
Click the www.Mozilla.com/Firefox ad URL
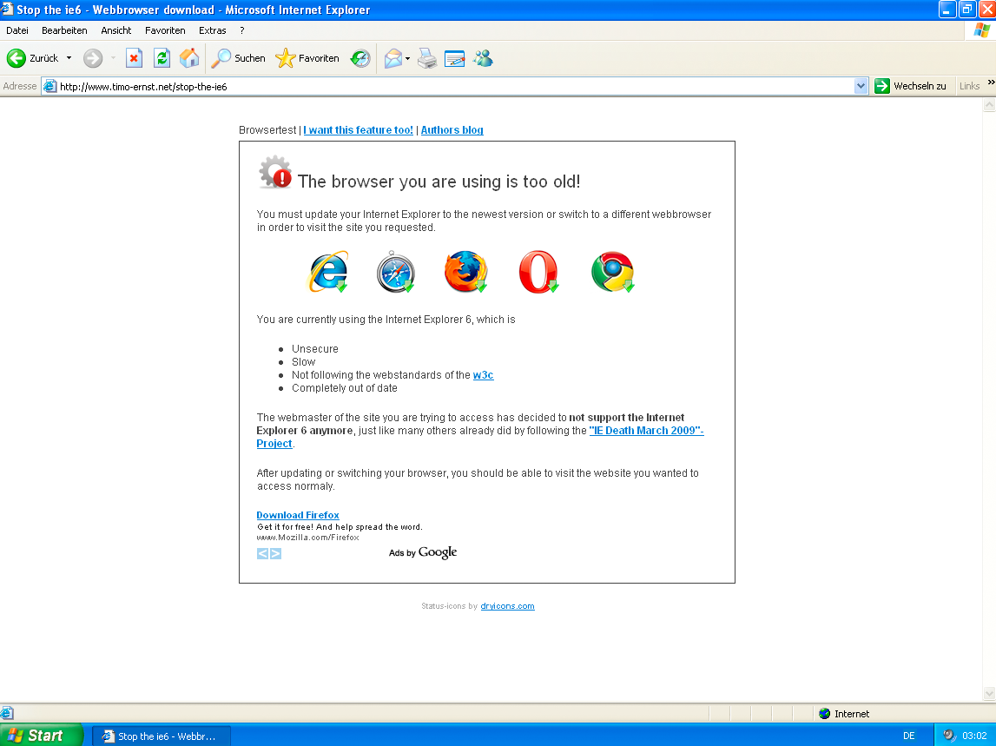tap(308, 538)
